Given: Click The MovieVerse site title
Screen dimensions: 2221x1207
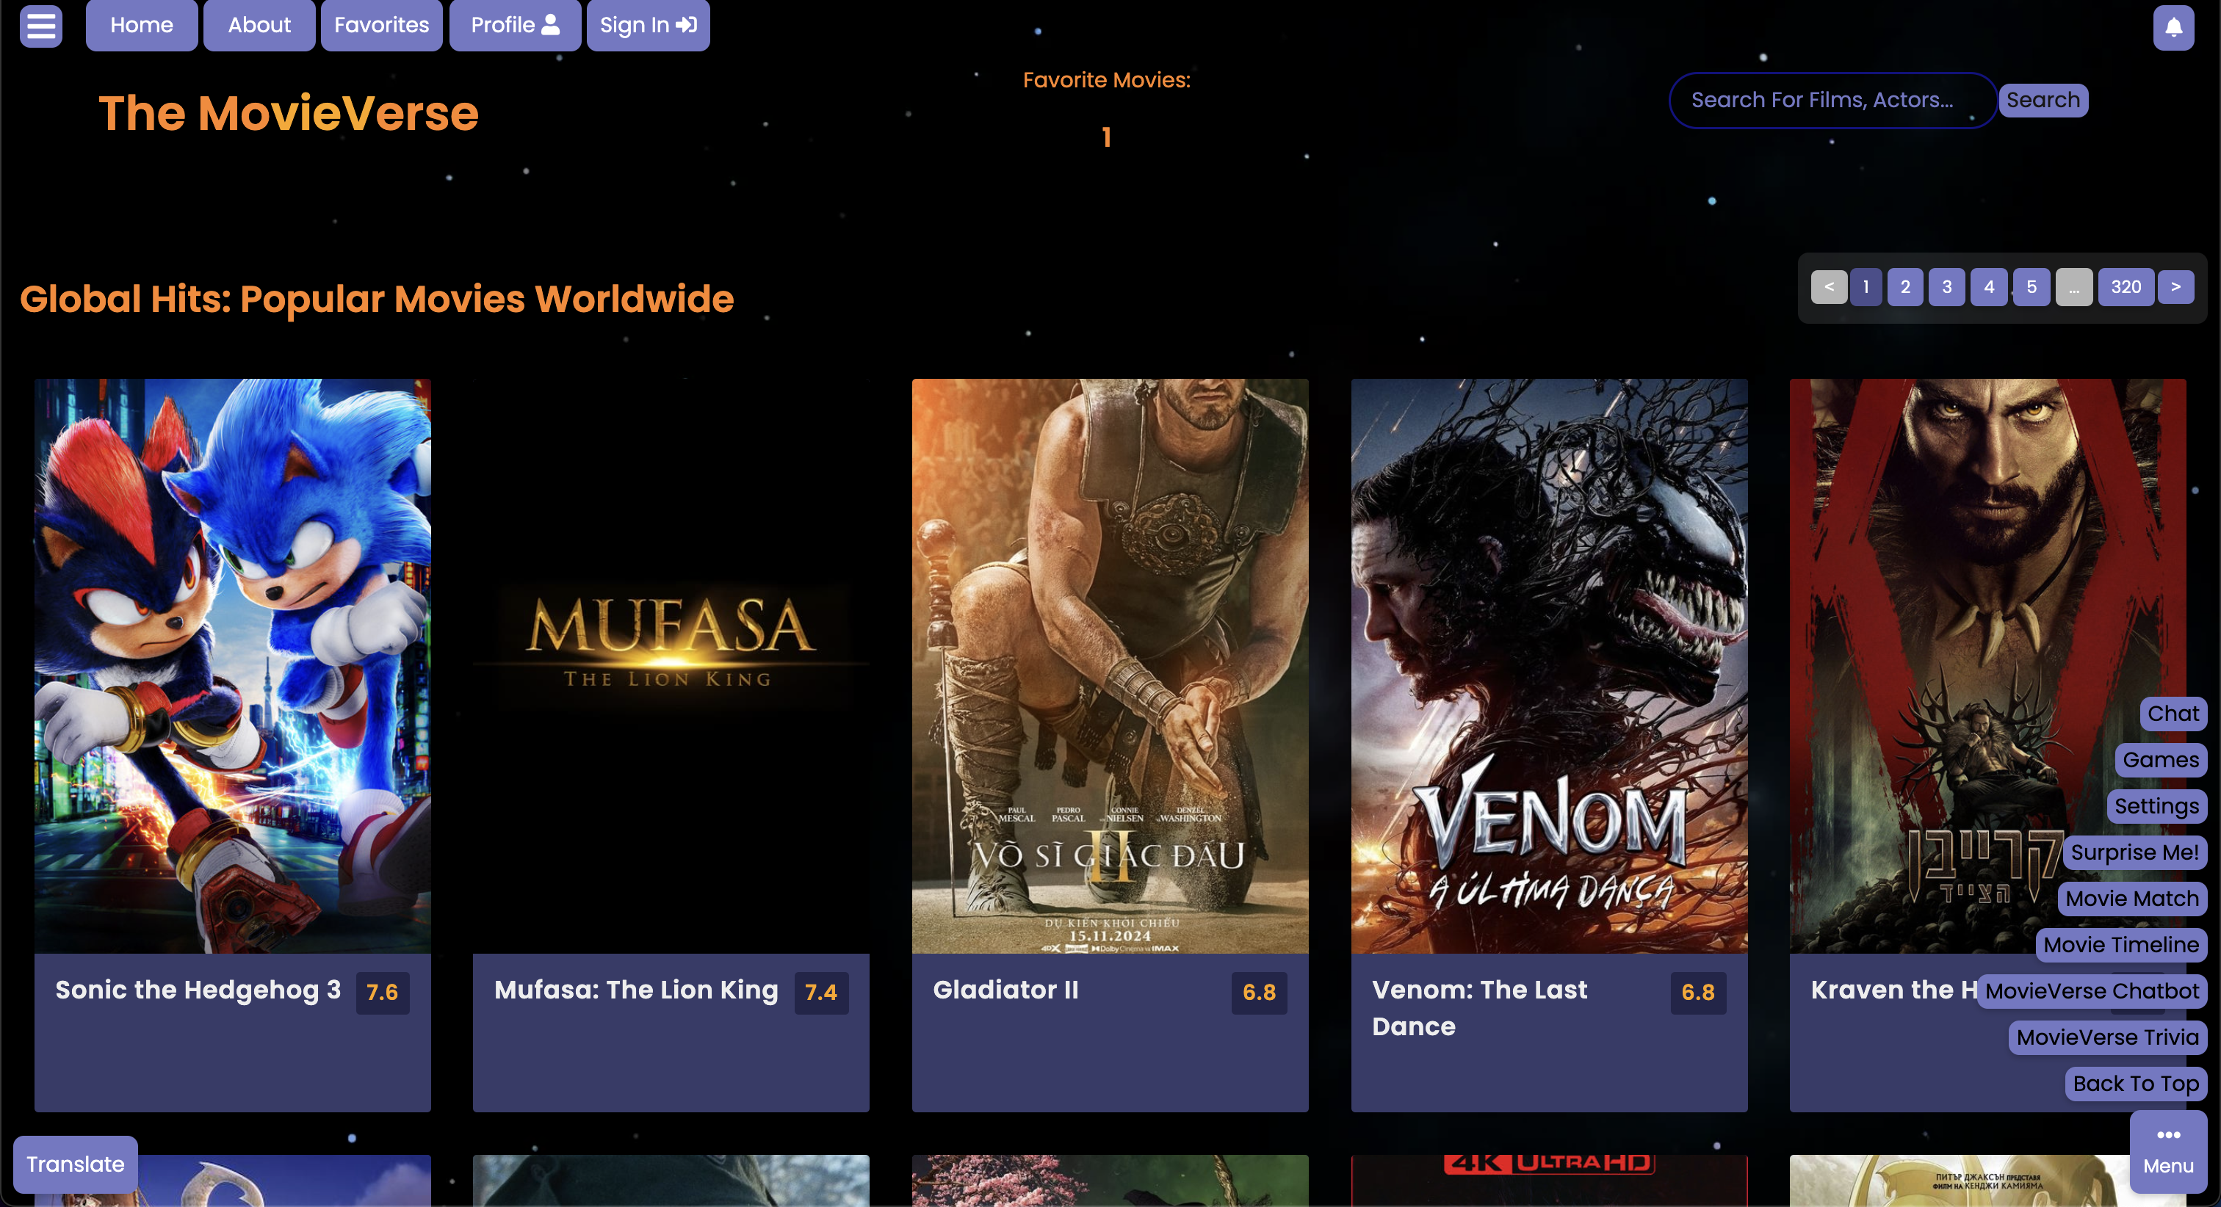Looking at the screenshot, I should point(288,113).
